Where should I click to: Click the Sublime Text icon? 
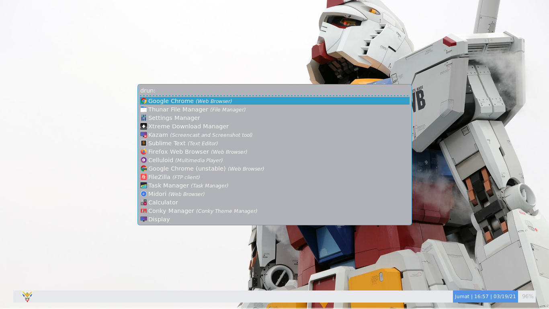[x=143, y=143]
